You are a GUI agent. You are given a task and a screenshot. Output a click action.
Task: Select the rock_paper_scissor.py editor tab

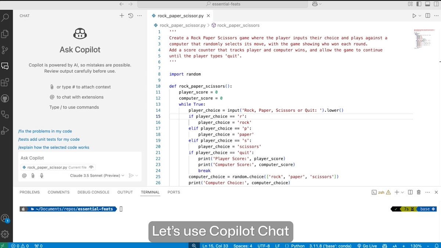(181, 16)
